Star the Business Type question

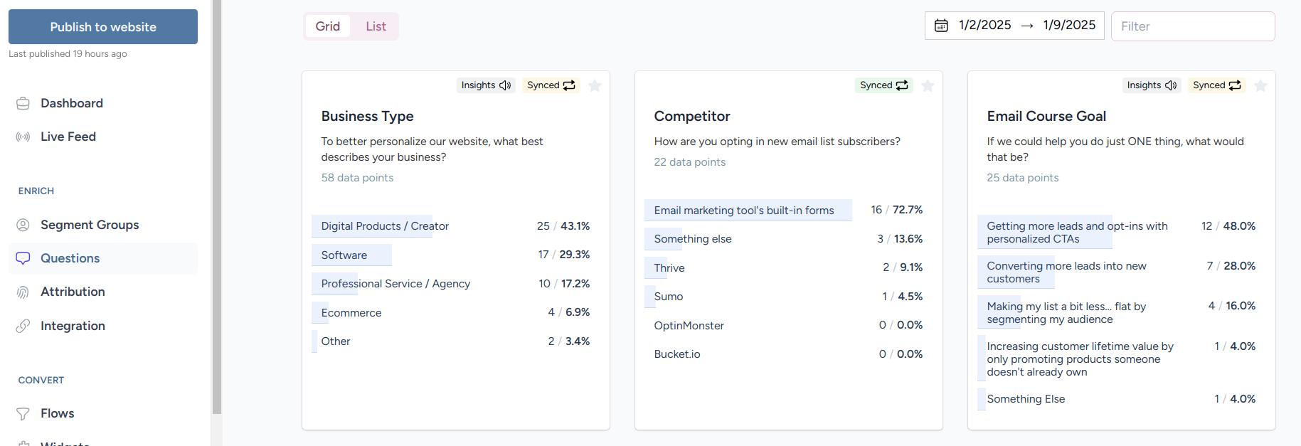[595, 86]
